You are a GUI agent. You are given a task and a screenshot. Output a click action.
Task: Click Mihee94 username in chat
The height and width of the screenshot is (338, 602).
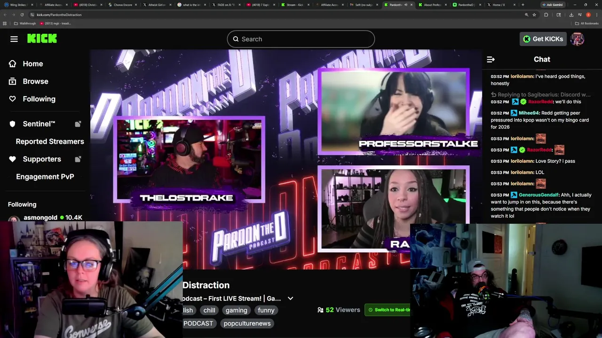[529, 113]
